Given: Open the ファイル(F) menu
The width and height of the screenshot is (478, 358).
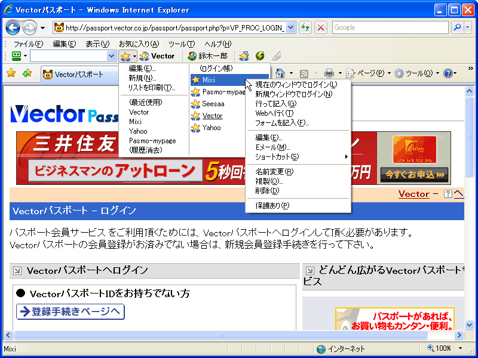Looking at the screenshot, I should click(x=28, y=44).
